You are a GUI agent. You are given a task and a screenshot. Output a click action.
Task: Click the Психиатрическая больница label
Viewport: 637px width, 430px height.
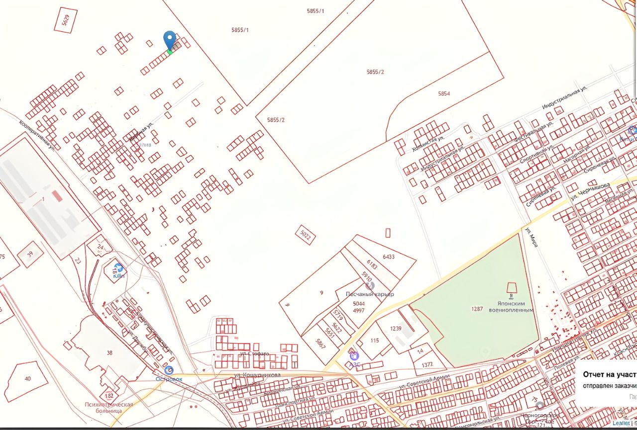tap(109, 408)
